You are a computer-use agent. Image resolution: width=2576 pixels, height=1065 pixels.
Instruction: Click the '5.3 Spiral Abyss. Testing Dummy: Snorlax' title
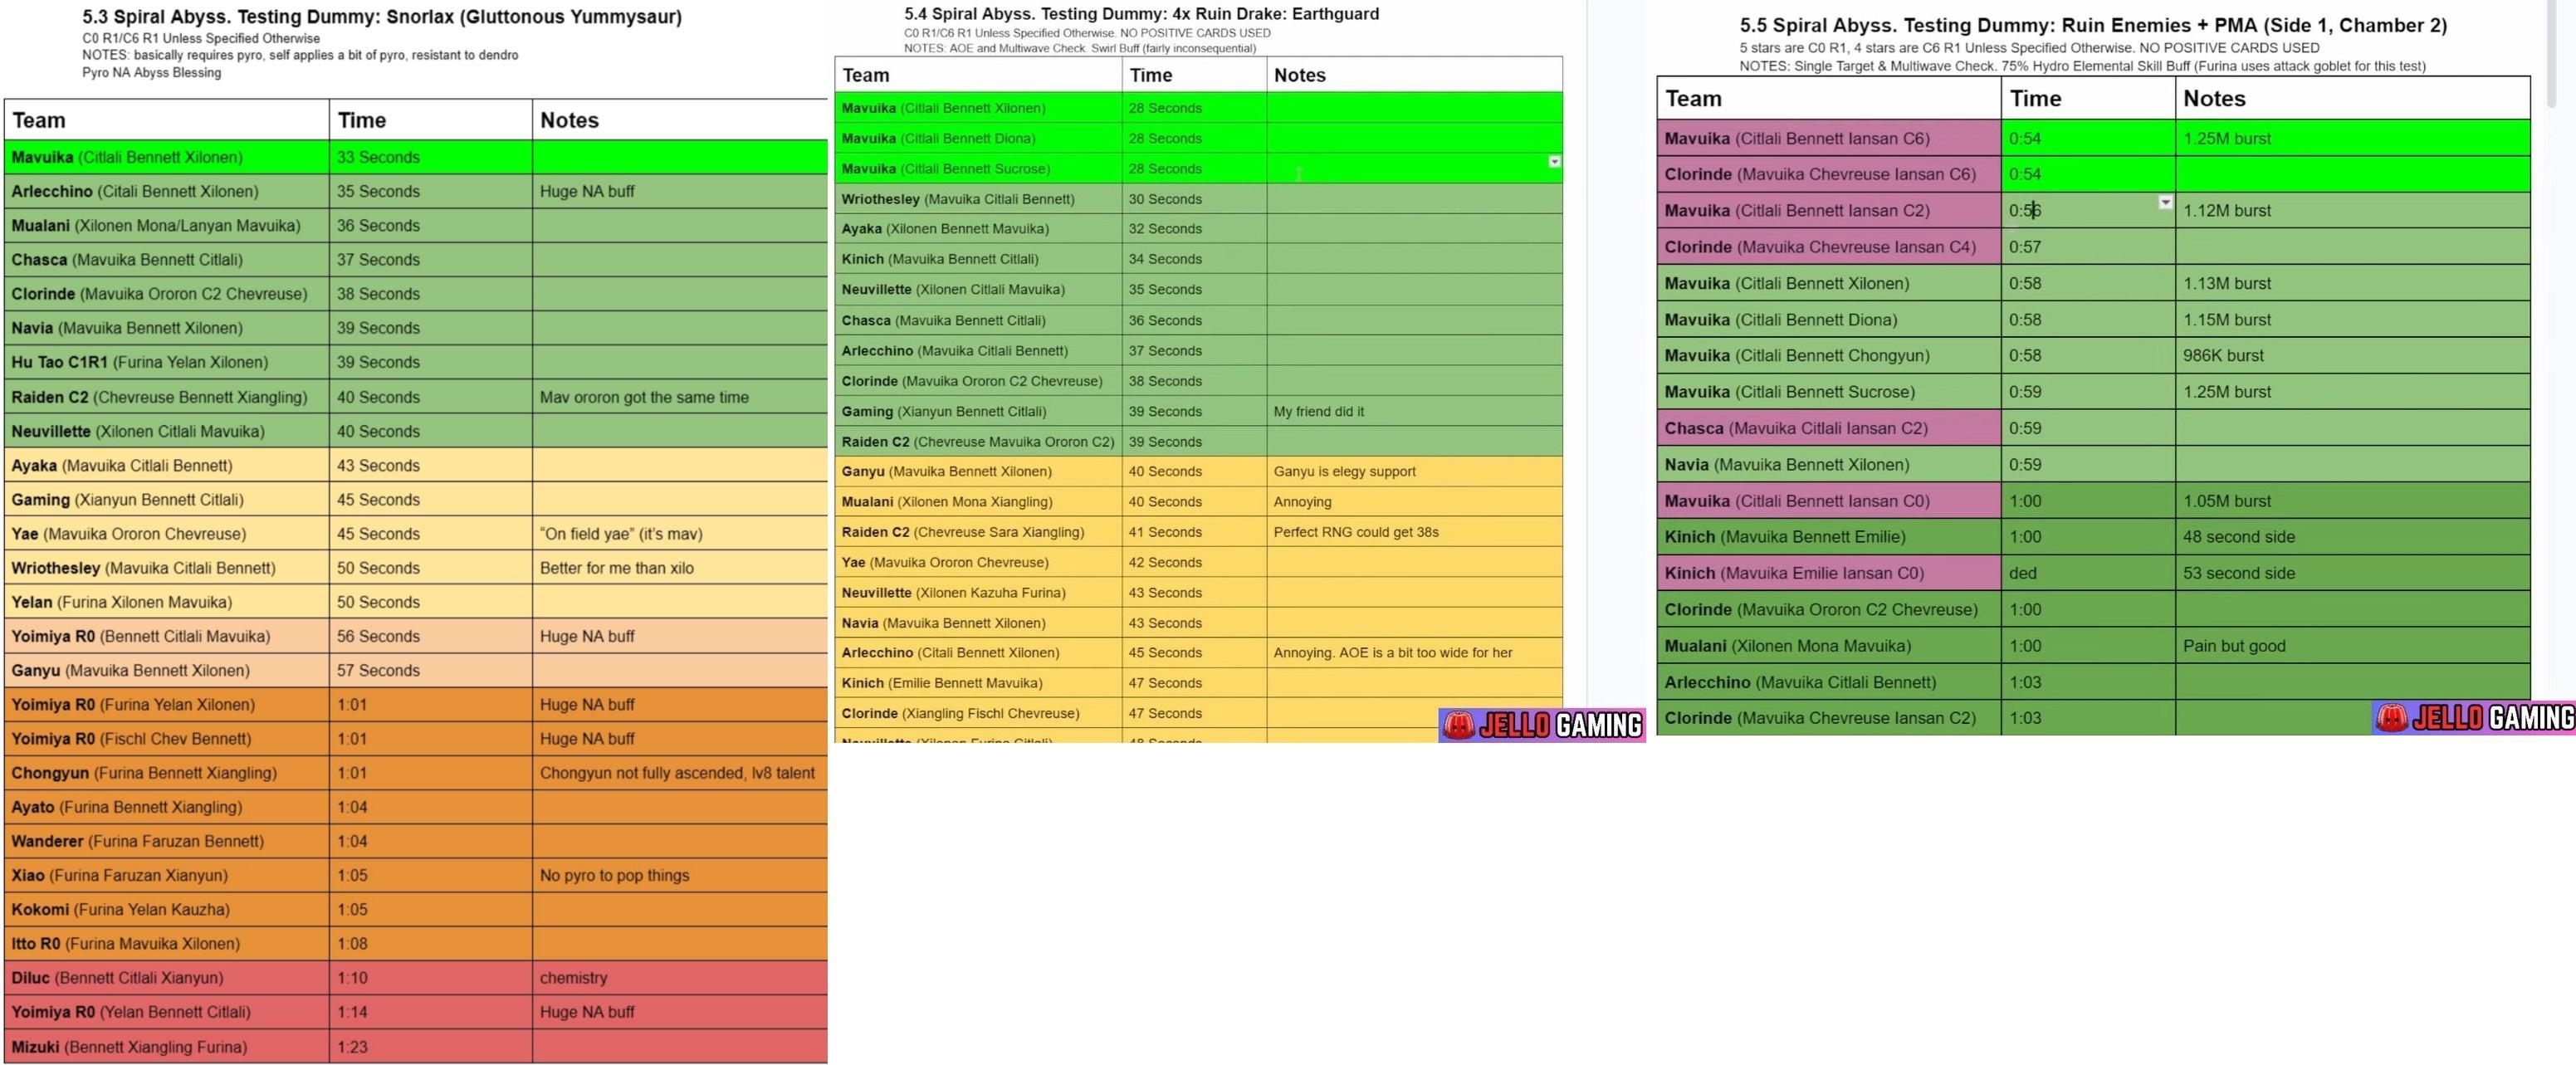(382, 17)
